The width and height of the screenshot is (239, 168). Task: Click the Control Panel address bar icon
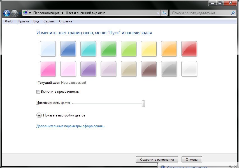pos(25,13)
